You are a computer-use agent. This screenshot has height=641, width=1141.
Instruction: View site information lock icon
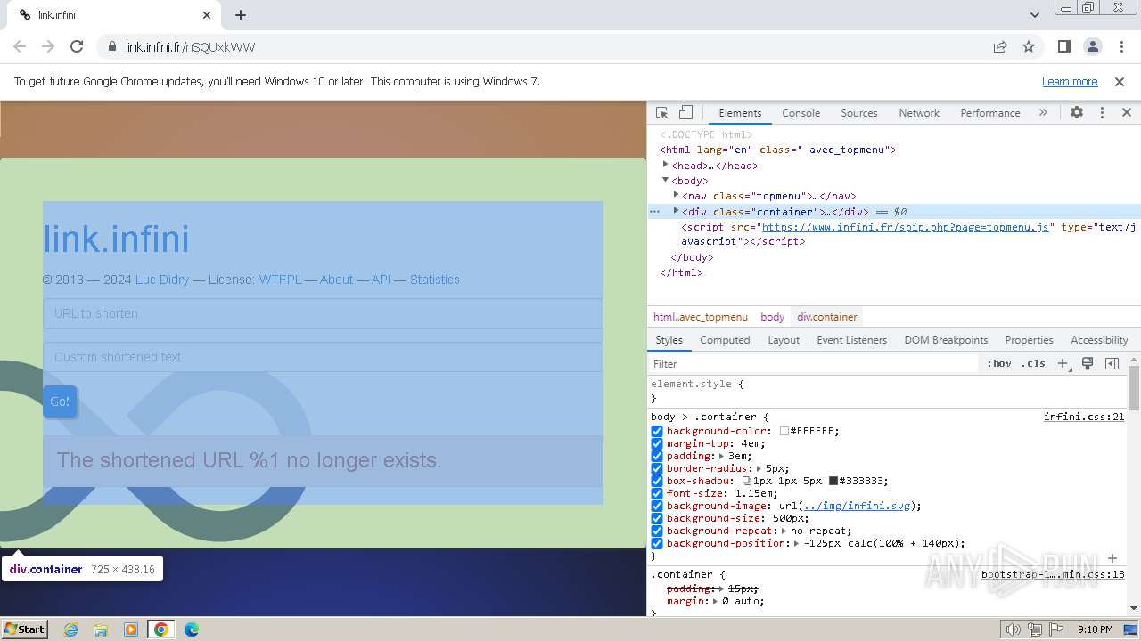(111, 46)
